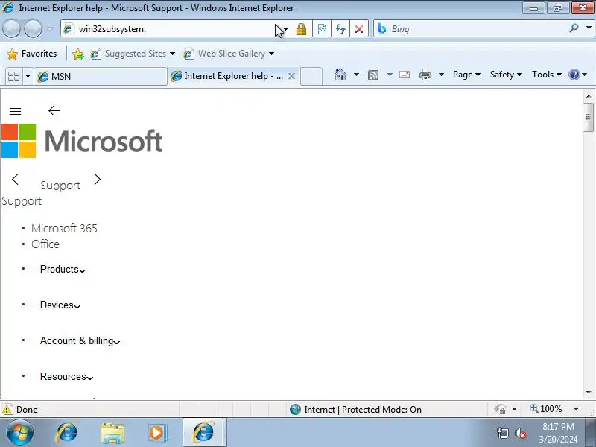596x447 pixels.
Task: Open Web Slice Gallery in favorites bar
Action: [229, 54]
